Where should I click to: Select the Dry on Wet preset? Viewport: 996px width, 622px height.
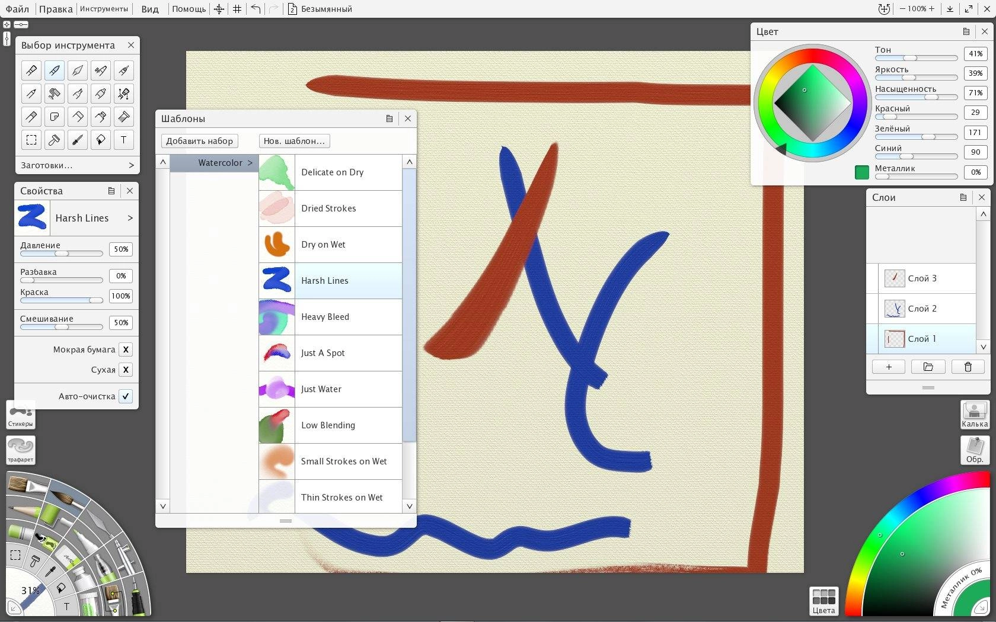330,245
